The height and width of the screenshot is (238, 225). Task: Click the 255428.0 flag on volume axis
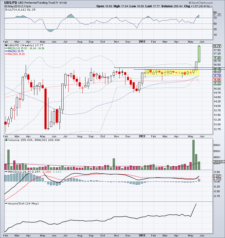(x=219, y=162)
